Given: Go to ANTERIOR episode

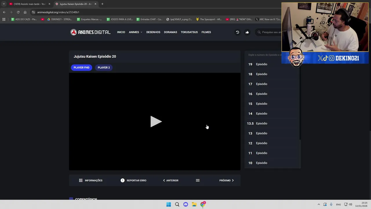Looking at the screenshot, I should point(171,181).
